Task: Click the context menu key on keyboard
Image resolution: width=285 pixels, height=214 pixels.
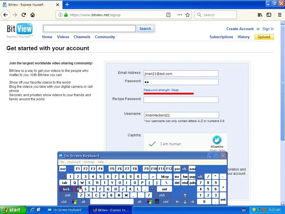Action: point(157,202)
